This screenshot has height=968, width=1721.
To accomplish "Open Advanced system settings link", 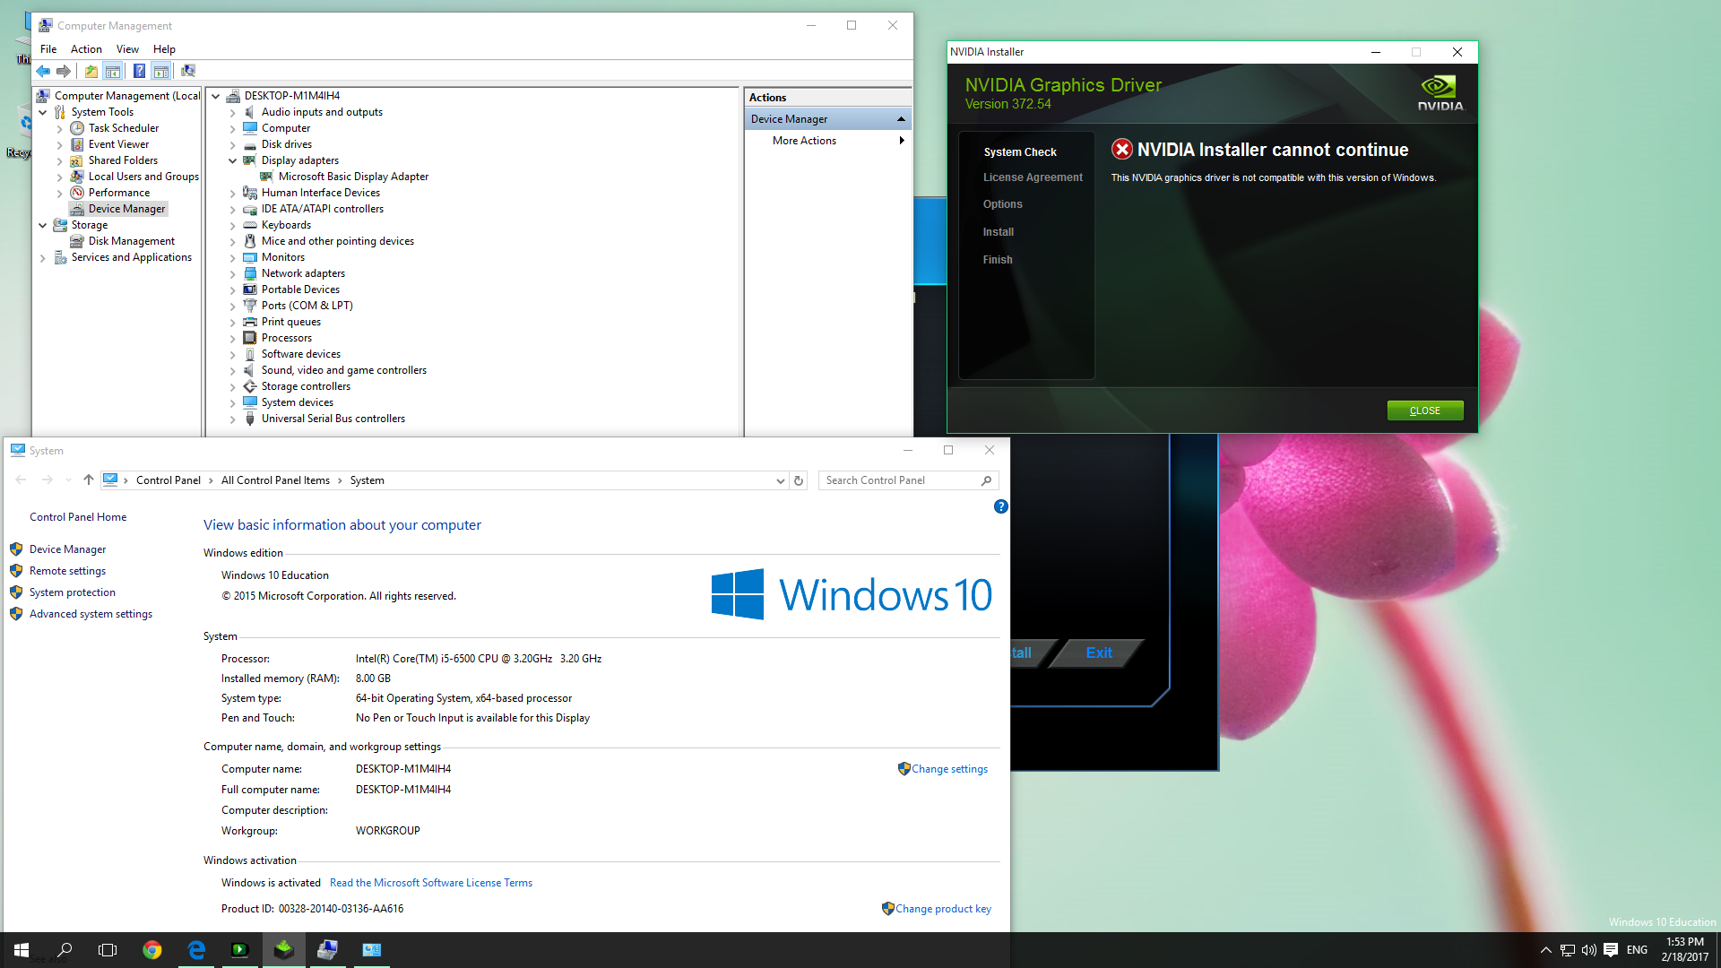I will coord(91,614).
